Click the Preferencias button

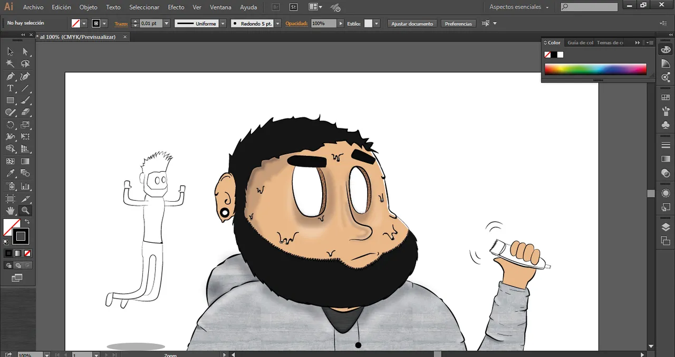pos(458,24)
